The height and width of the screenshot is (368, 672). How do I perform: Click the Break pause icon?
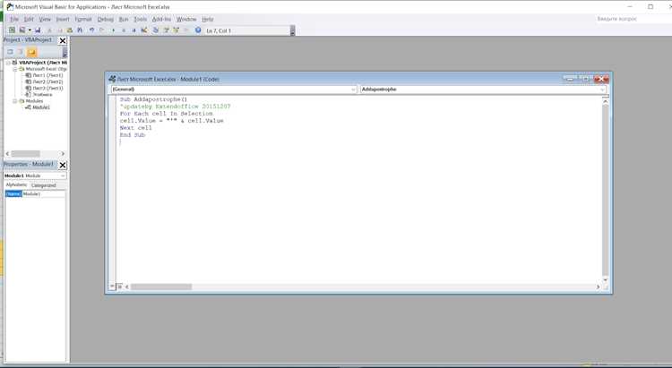[x=124, y=30]
